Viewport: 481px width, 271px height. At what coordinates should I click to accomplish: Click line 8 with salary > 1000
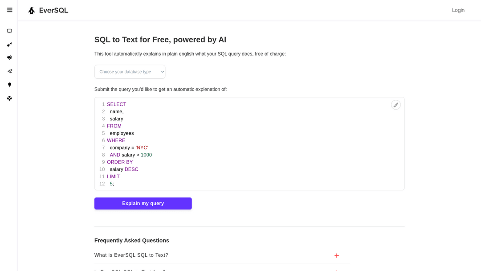131,155
